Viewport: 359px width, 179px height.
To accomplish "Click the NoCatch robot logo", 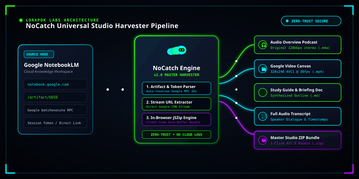I will coord(177,50).
